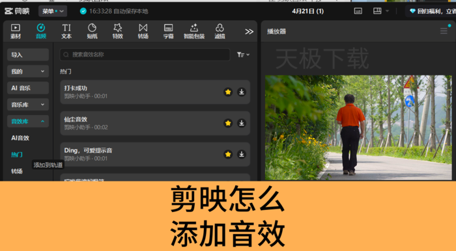The width and height of the screenshot is (456, 251).
Task: Click the 导入 import button
Action: coord(28,55)
